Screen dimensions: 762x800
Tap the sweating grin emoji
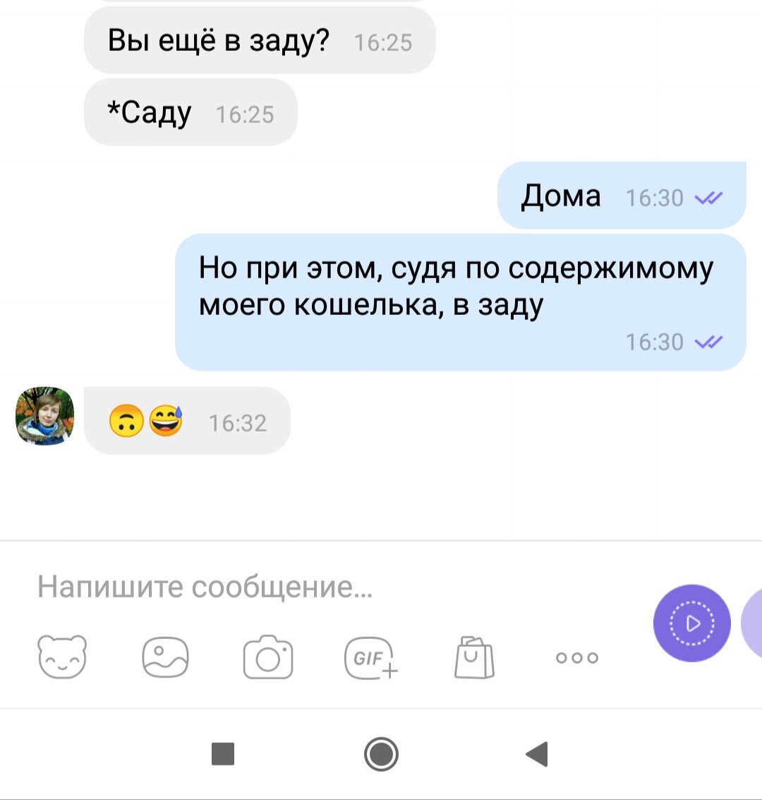[x=167, y=421]
